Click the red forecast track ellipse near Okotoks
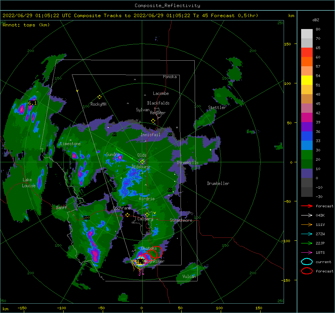Viewport: 335px width, 313px height. point(156,252)
